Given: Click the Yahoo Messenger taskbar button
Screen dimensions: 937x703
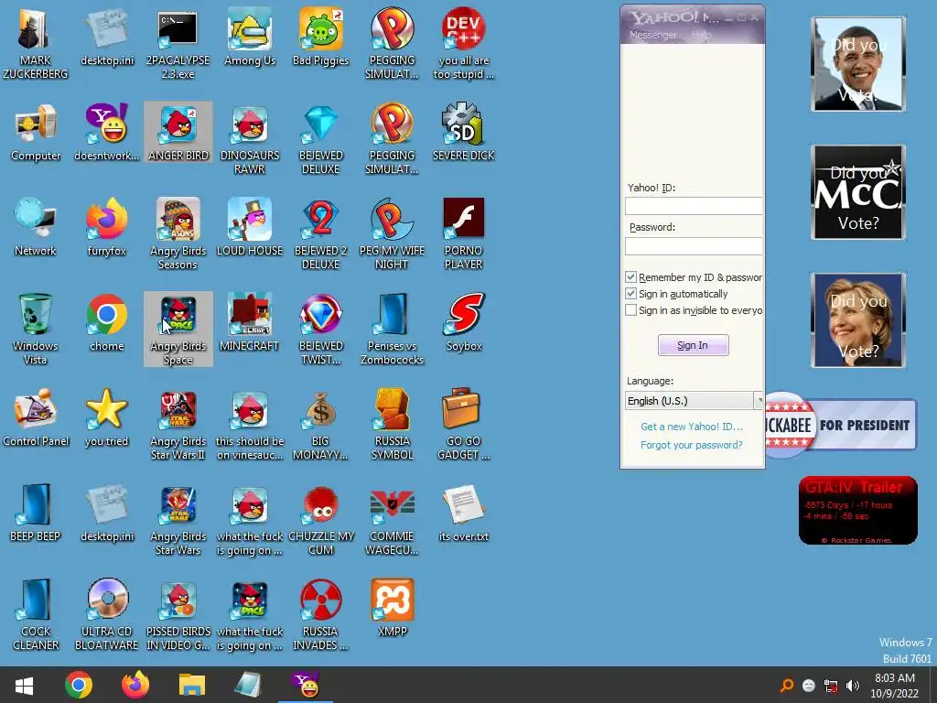Looking at the screenshot, I should [306, 685].
